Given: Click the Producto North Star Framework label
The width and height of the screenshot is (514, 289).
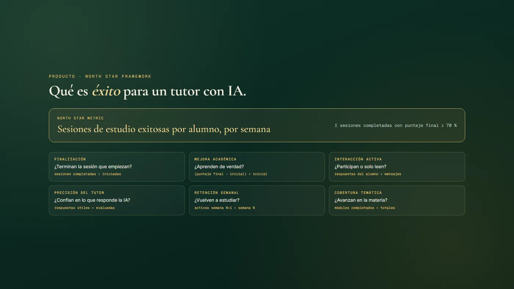Looking at the screenshot, I should (100, 76).
